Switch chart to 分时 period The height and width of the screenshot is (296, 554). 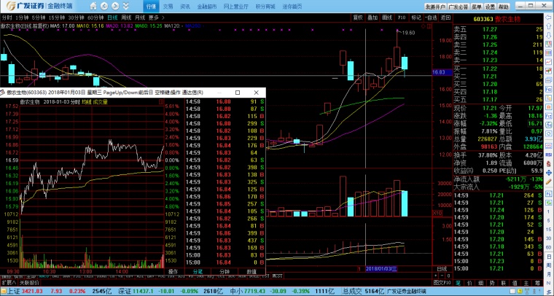pos(7,17)
